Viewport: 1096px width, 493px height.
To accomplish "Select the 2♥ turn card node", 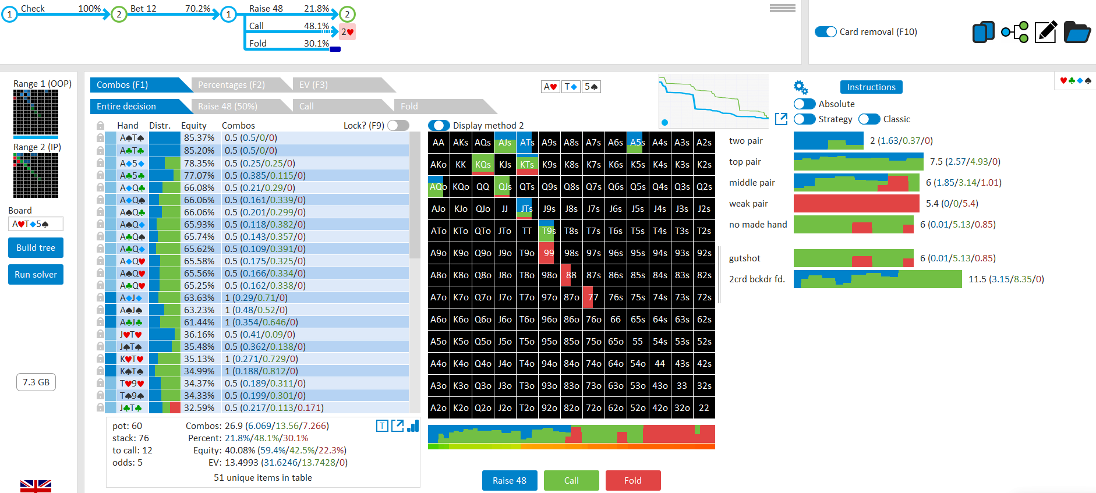I will point(347,32).
